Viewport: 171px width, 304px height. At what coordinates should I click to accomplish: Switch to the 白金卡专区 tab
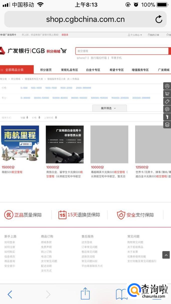tap(93, 70)
